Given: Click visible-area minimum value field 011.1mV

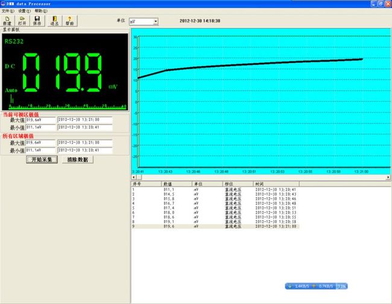Looking at the screenshot, I should point(40,128).
